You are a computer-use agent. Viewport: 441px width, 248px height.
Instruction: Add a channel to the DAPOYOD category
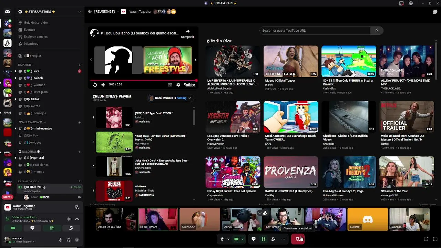[79, 65]
